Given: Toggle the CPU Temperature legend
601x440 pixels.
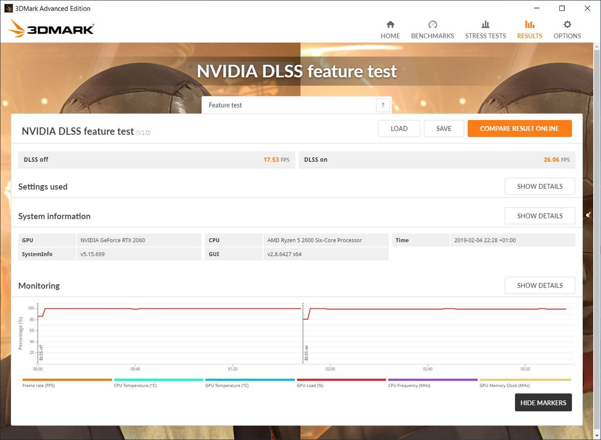Looking at the screenshot, I should click(159, 383).
